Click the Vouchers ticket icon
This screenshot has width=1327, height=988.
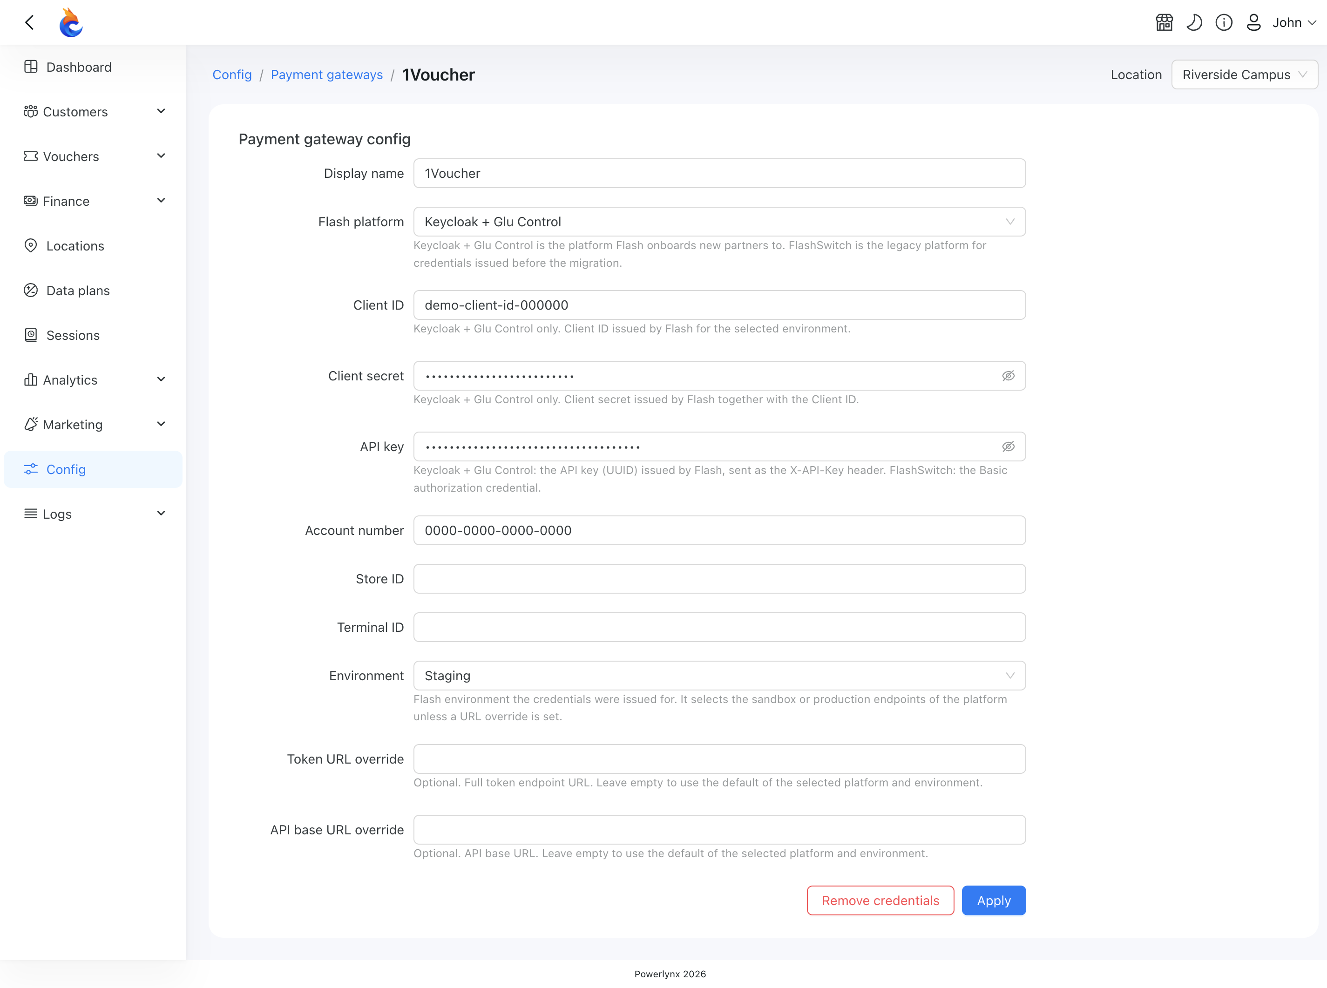pyautogui.click(x=31, y=156)
